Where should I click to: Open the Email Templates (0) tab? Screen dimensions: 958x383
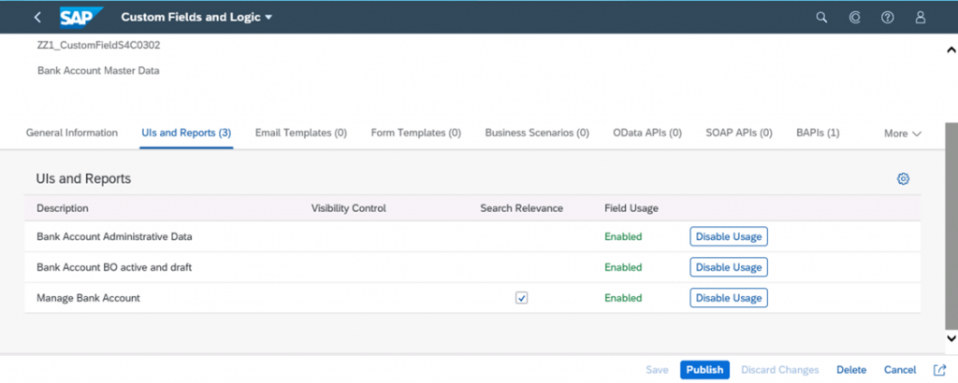[301, 133]
